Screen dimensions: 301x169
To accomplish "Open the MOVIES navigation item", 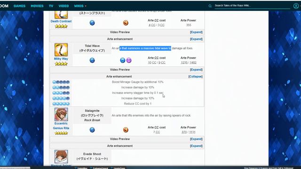I will point(37,6).
